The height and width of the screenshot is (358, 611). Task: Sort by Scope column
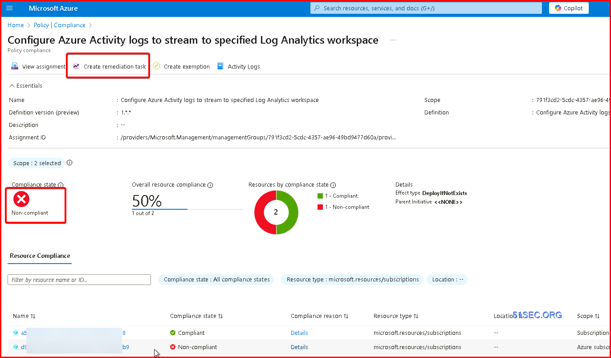point(588,316)
